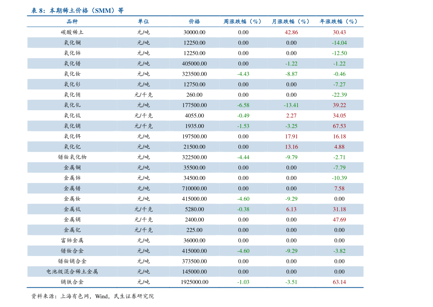Select the yearly value 47.69

tap(340, 220)
